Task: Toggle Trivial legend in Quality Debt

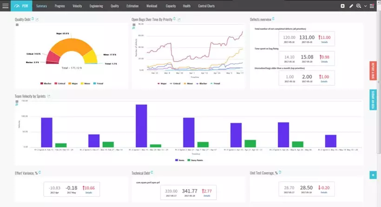Action: coord(98,84)
